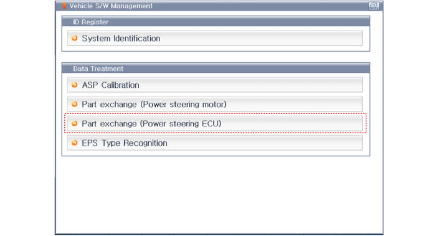This screenshot has width=438, height=236.
Task: Click the empty space in the EPS Type Recognition bar
Action: (265, 143)
